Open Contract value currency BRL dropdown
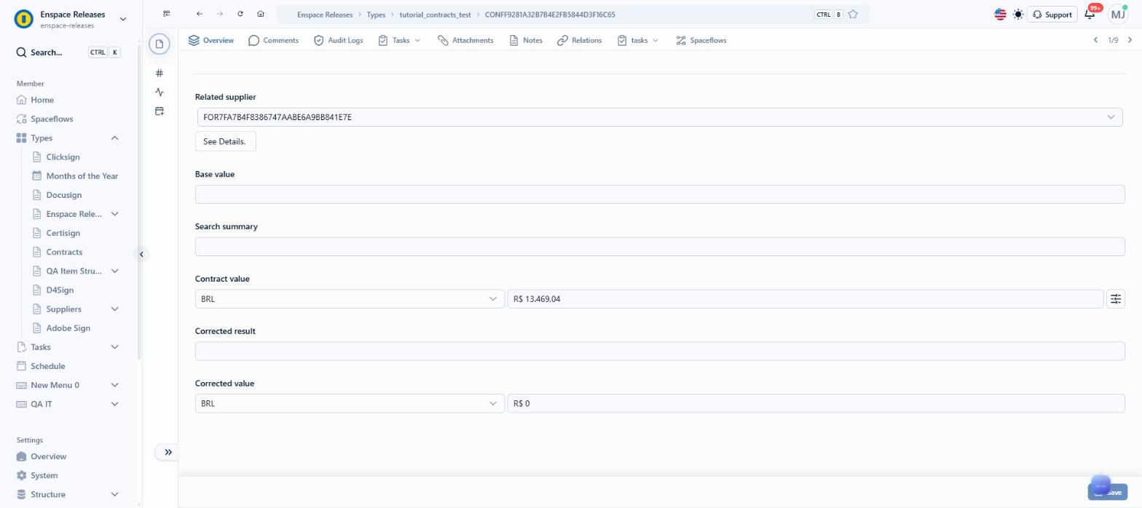The image size is (1142, 508). [350, 299]
